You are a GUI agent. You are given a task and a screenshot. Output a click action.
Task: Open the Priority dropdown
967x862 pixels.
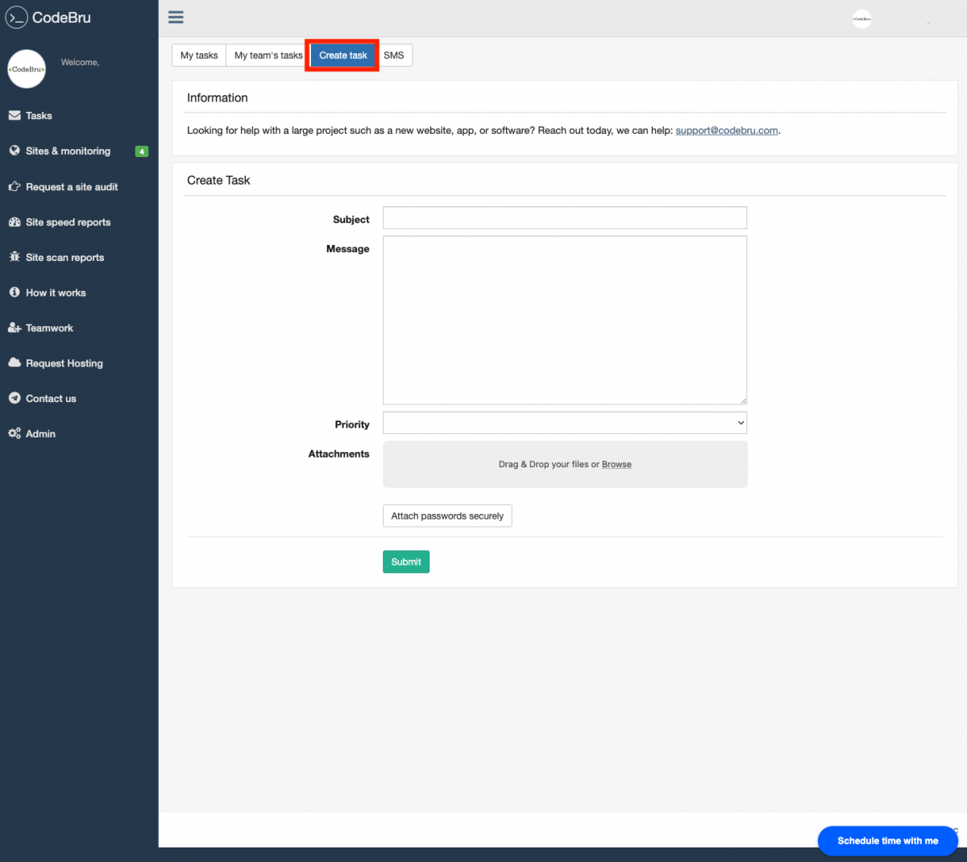click(564, 423)
